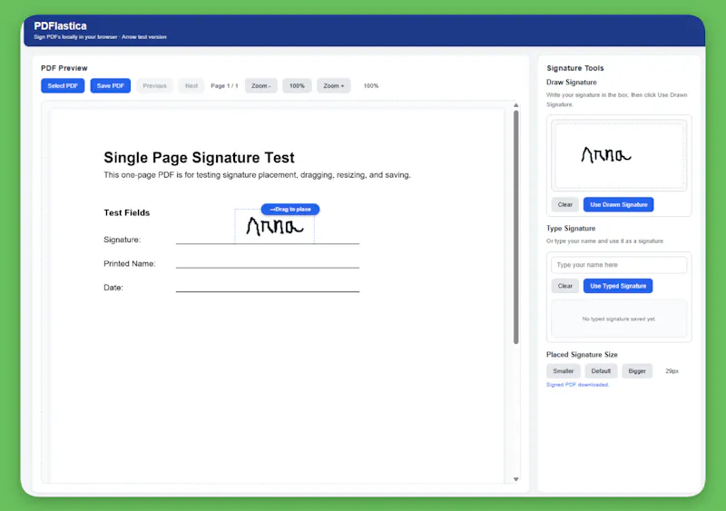Click the No typed signature saved yet box

click(619, 319)
